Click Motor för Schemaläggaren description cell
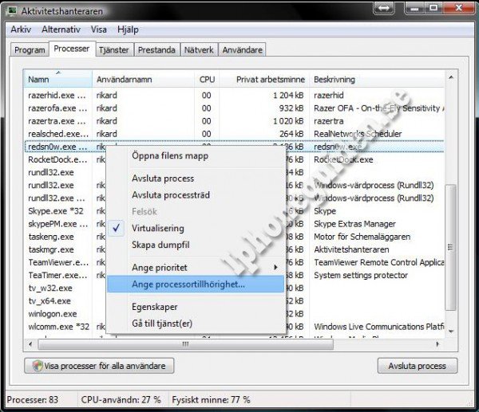479x412 pixels. pos(362,237)
